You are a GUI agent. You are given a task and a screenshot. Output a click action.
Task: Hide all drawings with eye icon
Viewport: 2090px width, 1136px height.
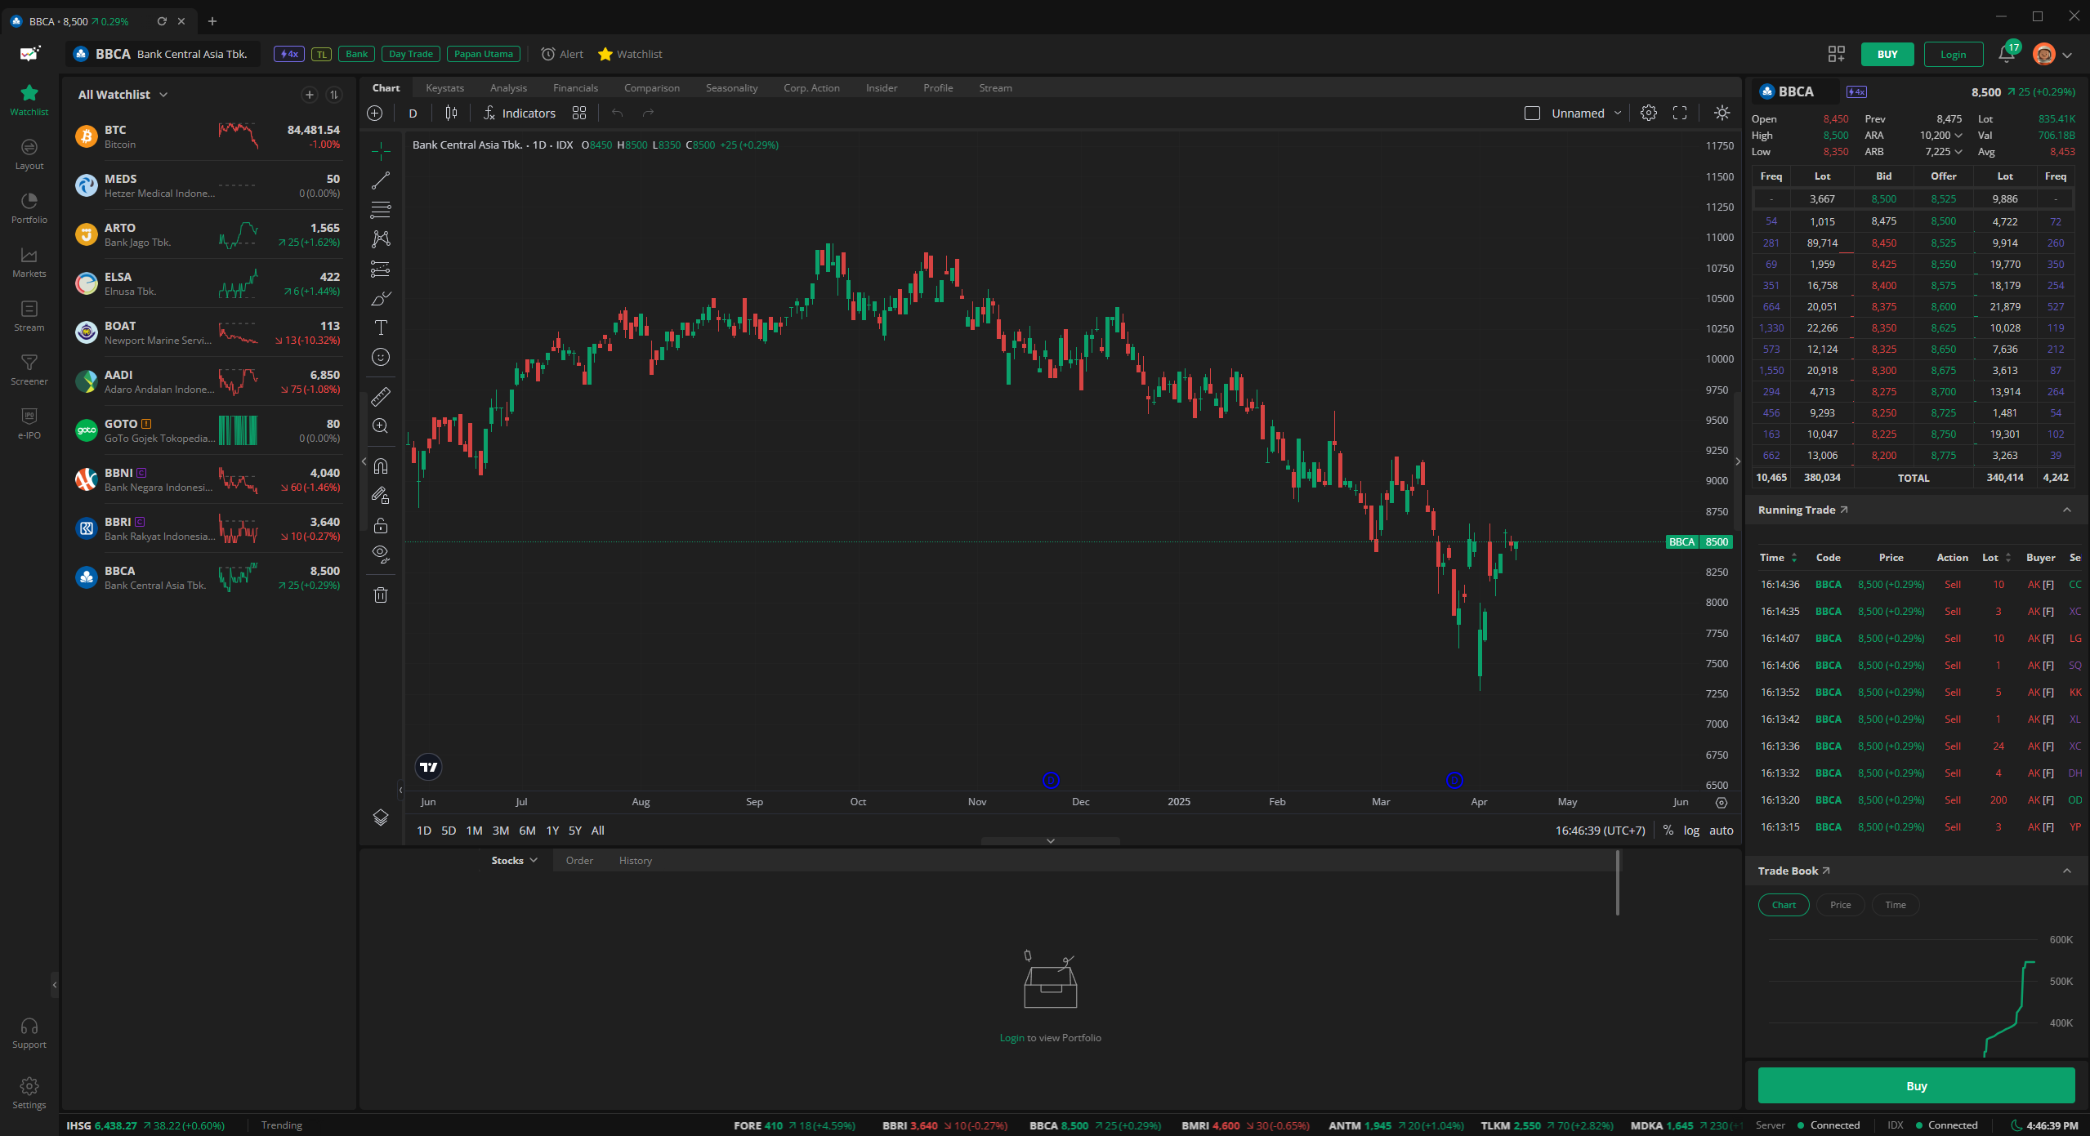[381, 555]
